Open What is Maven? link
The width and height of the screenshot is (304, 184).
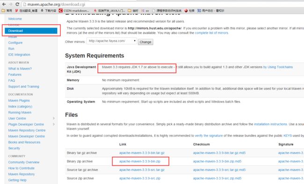(20, 69)
